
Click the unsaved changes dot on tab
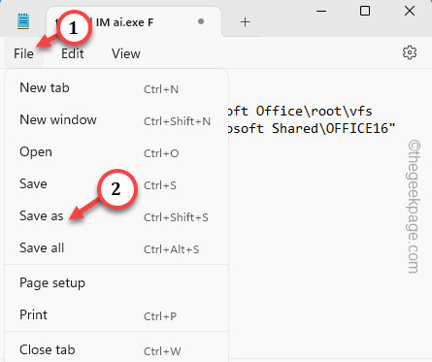pos(201,21)
